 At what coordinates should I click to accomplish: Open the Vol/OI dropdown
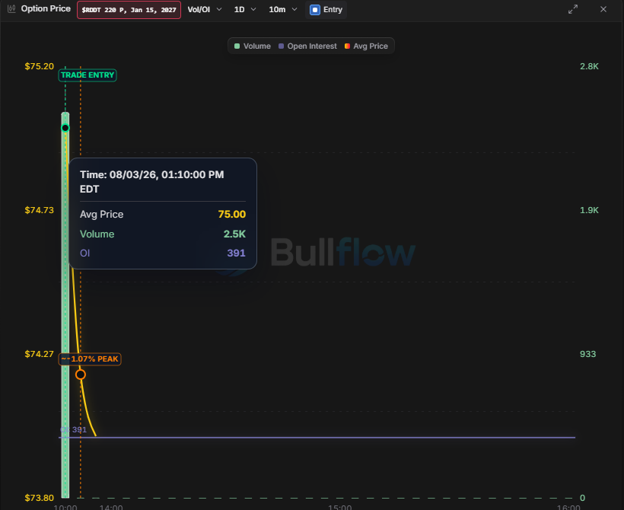(x=205, y=10)
